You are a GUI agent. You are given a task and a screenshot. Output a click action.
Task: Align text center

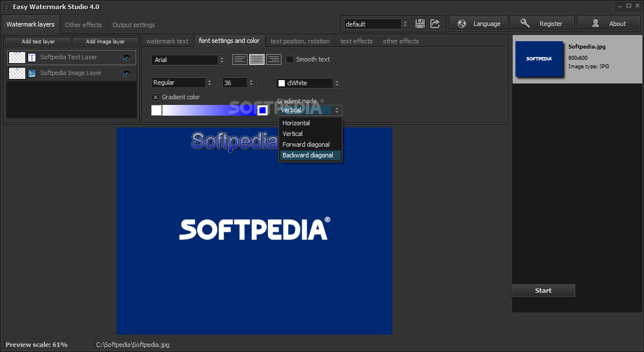pos(257,60)
